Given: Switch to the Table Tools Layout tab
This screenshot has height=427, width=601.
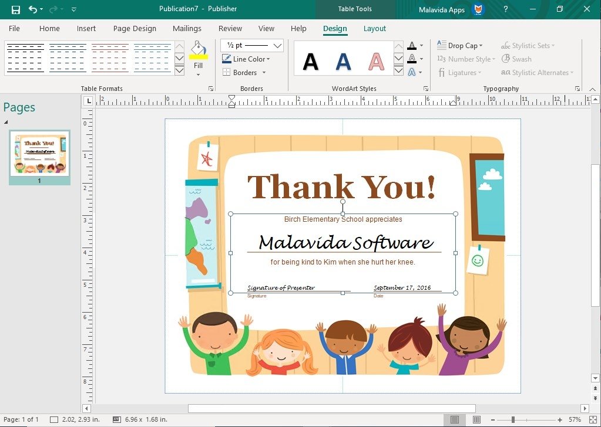Looking at the screenshot, I should 374,28.
